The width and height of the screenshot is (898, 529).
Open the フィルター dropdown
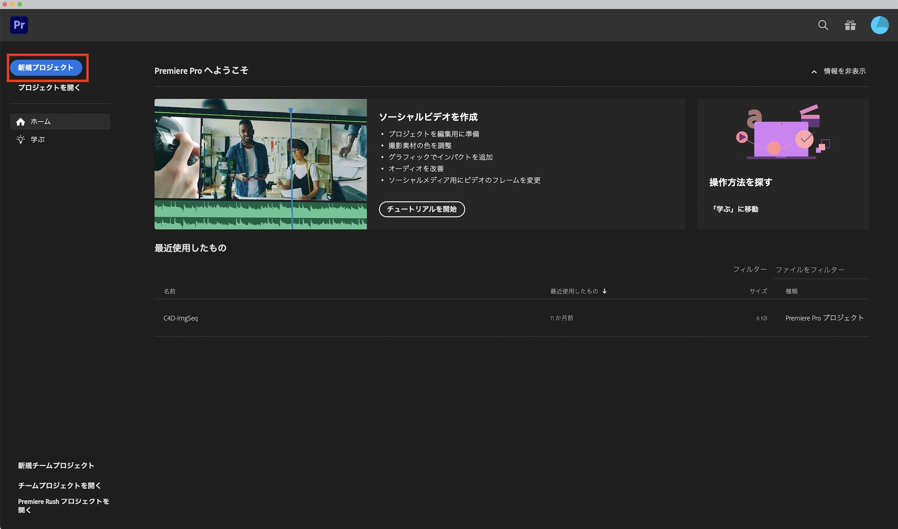coord(750,269)
